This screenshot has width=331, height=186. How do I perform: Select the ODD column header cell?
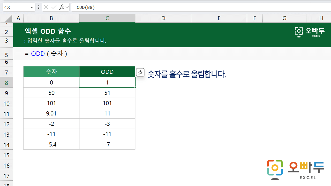(x=107, y=72)
